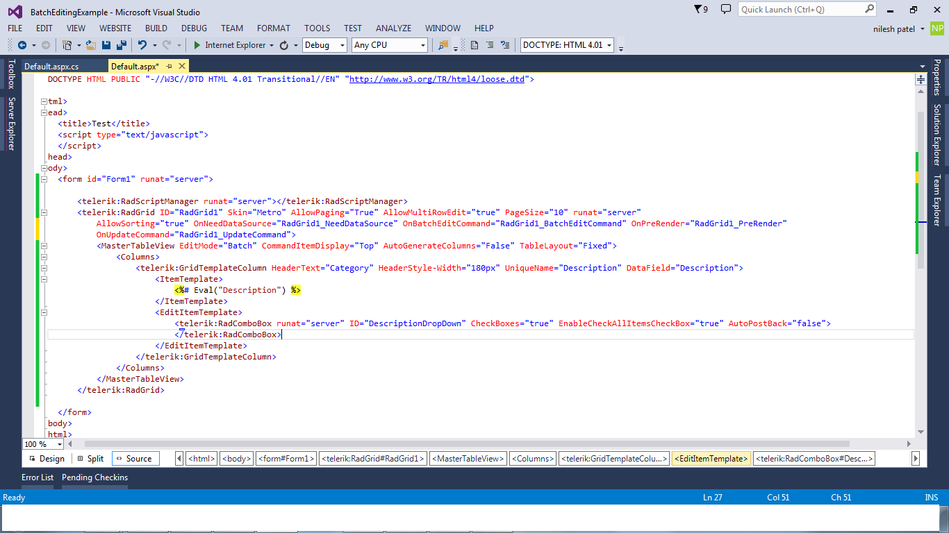Open the Error List panel tab
The image size is (949, 533).
[x=38, y=477]
